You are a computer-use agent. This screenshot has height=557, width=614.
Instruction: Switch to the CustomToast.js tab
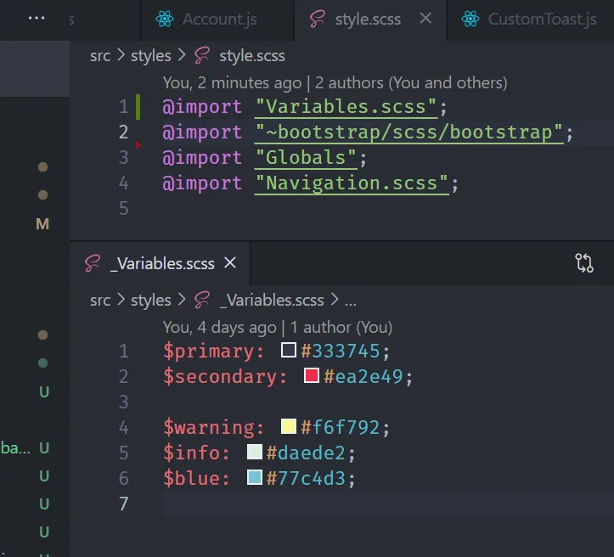pyautogui.click(x=542, y=19)
